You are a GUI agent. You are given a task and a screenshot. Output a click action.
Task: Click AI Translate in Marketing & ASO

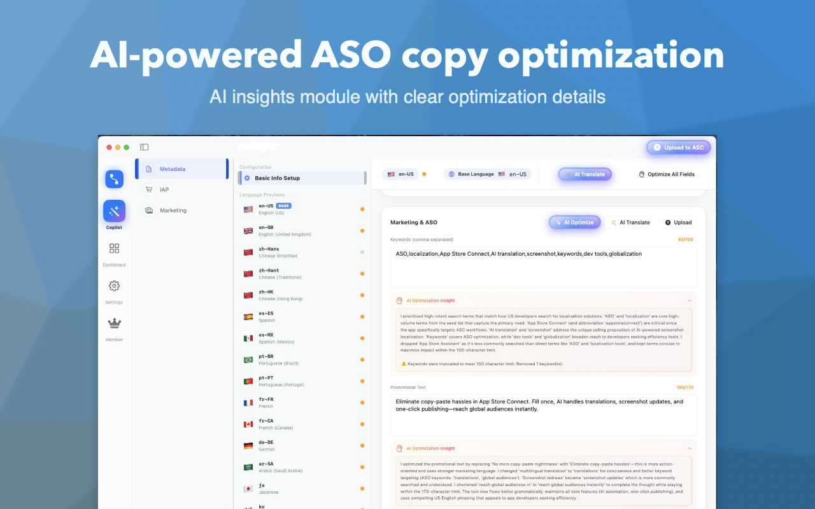click(630, 222)
